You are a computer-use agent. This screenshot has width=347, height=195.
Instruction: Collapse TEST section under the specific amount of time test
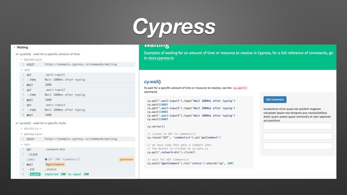click(22, 70)
